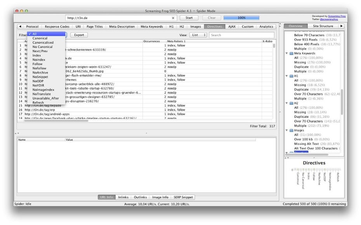Switch to the Inlinks bottom tab
The height and width of the screenshot is (225, 361).
pyautogui.click(x=123, y=197)
